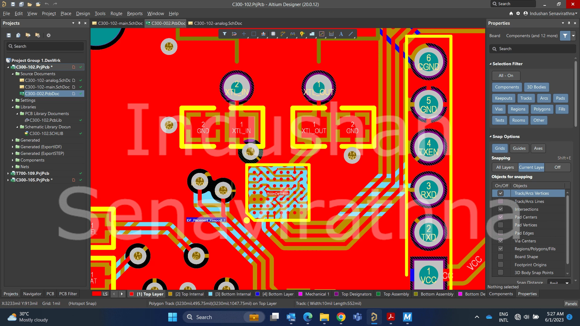
Task: Toggle the Polygons selection filter button
Action: (542, 109)
